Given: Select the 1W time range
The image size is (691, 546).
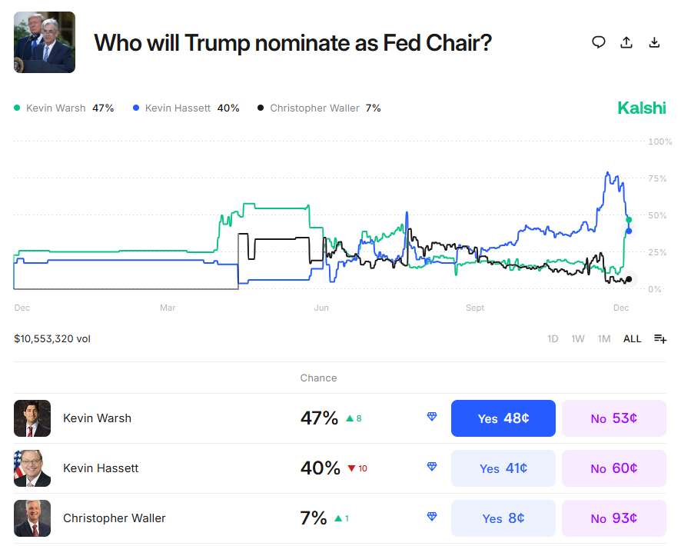Looking at the screenshot, I should [578, 338].
